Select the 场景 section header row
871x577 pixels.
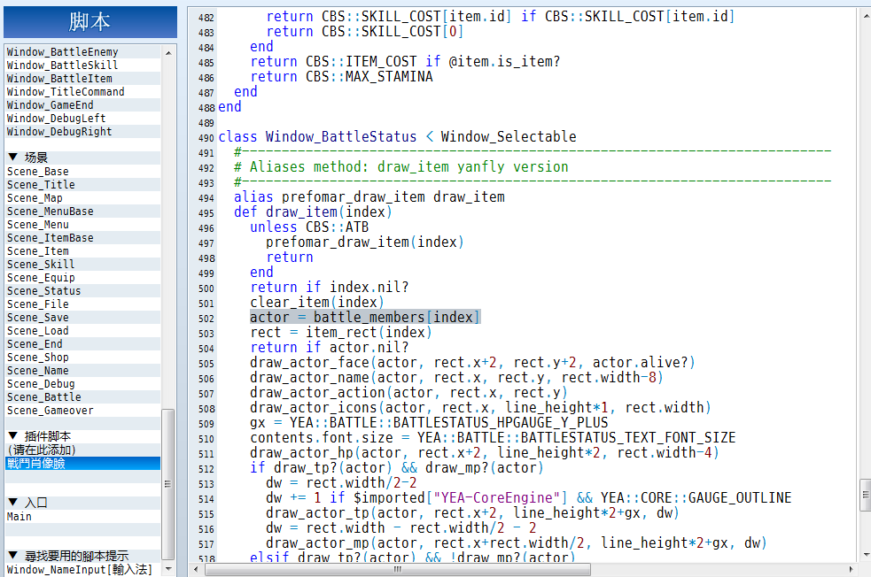tap(83, 158)
